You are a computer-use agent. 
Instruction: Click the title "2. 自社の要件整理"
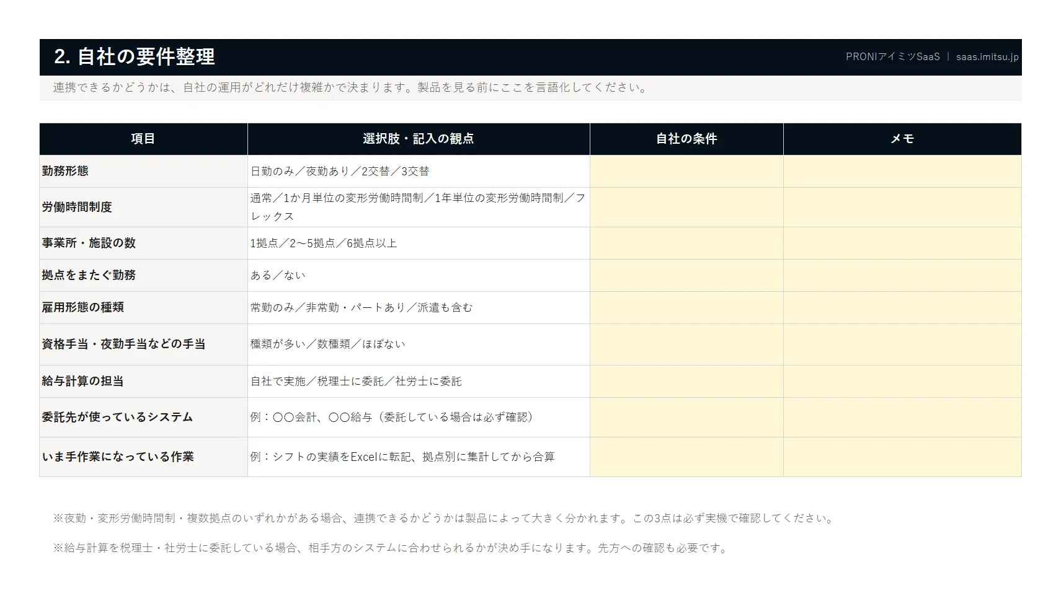135,57
